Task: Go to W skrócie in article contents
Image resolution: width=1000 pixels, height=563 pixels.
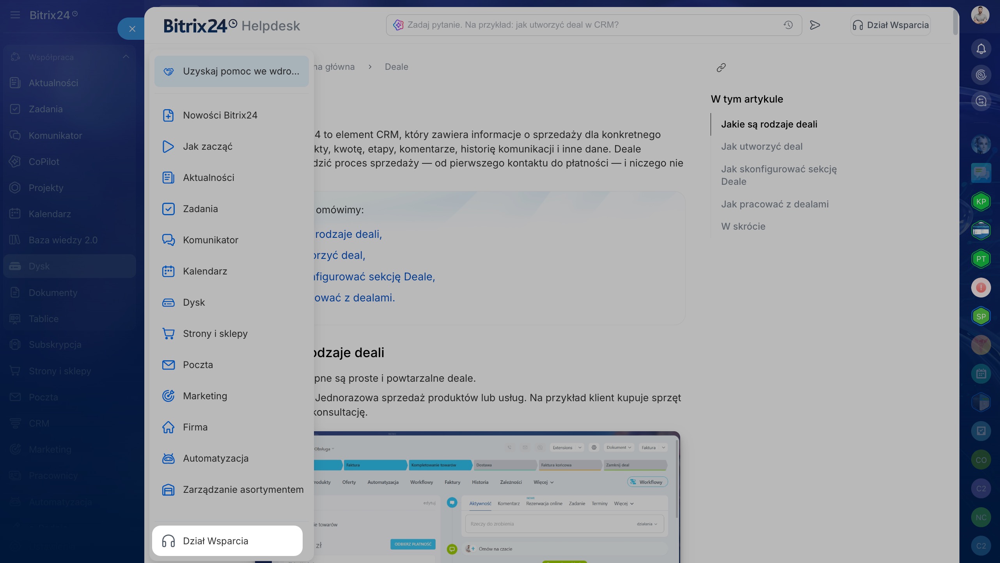Action: (743, 227)
